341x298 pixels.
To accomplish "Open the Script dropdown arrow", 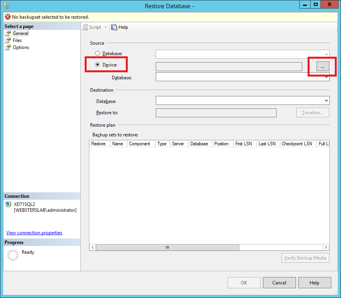I will pyautogui.click(x=106, y=28).
